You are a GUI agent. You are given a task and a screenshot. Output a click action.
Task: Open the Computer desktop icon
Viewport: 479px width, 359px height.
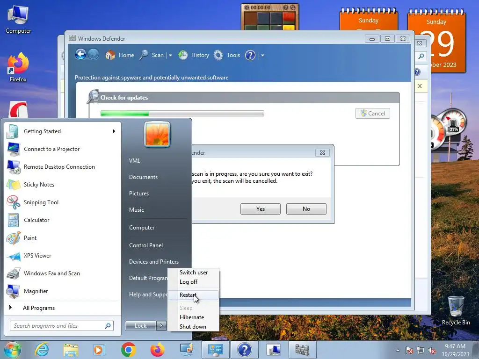point(18,20)
